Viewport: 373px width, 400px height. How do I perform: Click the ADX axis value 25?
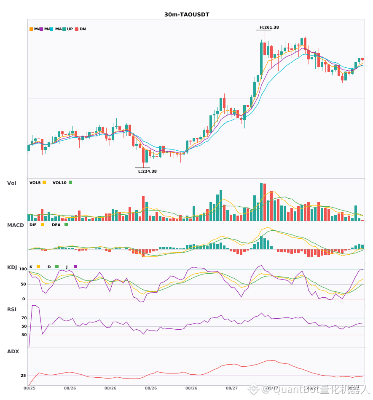(23, 376)
